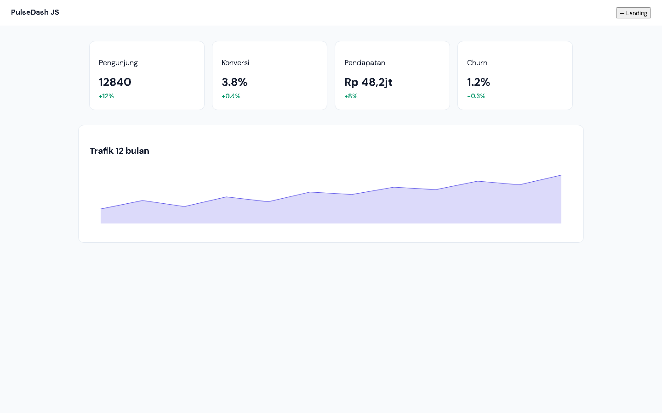Screen dimensions: 662x413
Task: Click the 12840 visitor value
Action: (x=115, y=82)
